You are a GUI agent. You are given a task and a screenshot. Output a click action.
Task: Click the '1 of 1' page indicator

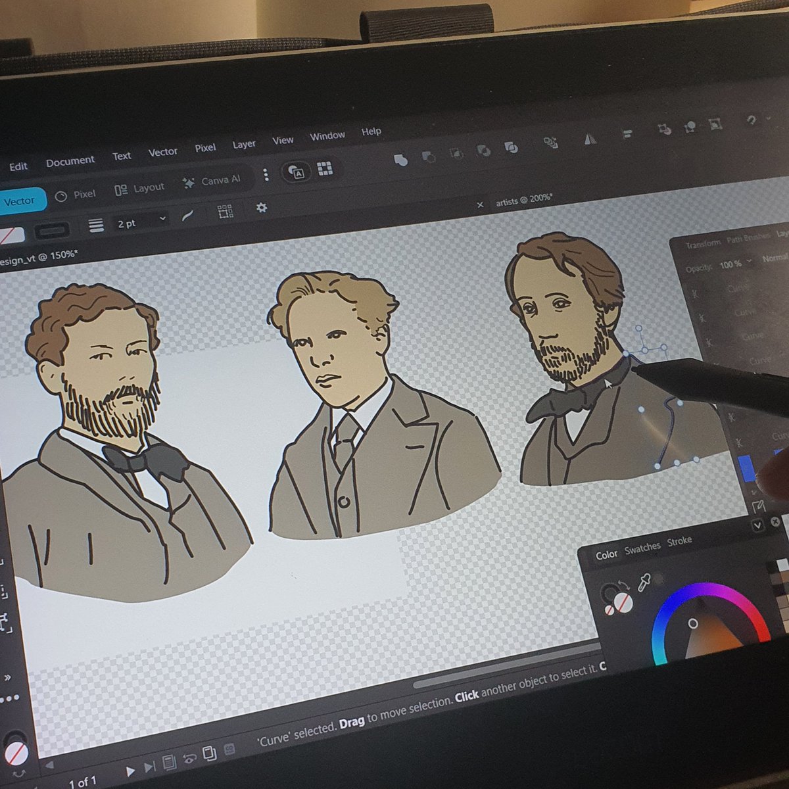click(83, 782)
